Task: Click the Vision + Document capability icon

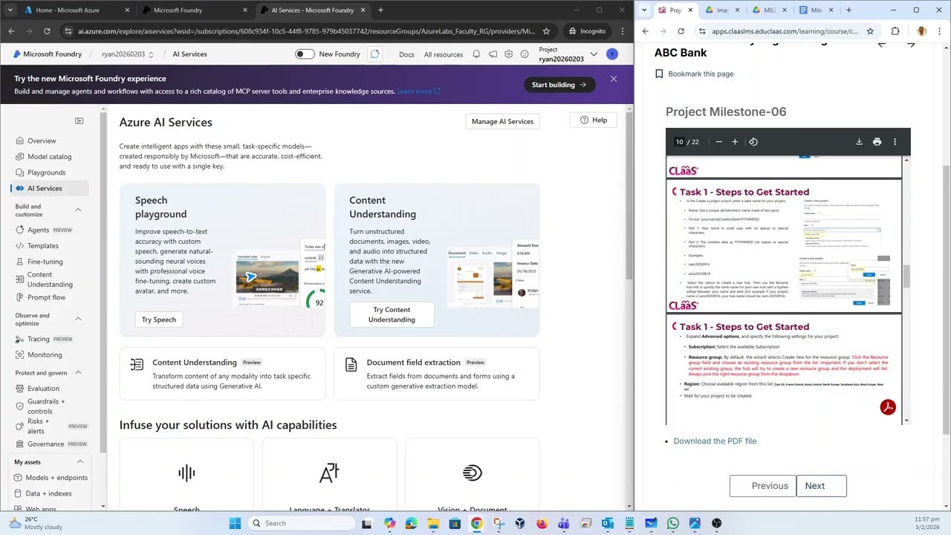Action: click(473, 473)
